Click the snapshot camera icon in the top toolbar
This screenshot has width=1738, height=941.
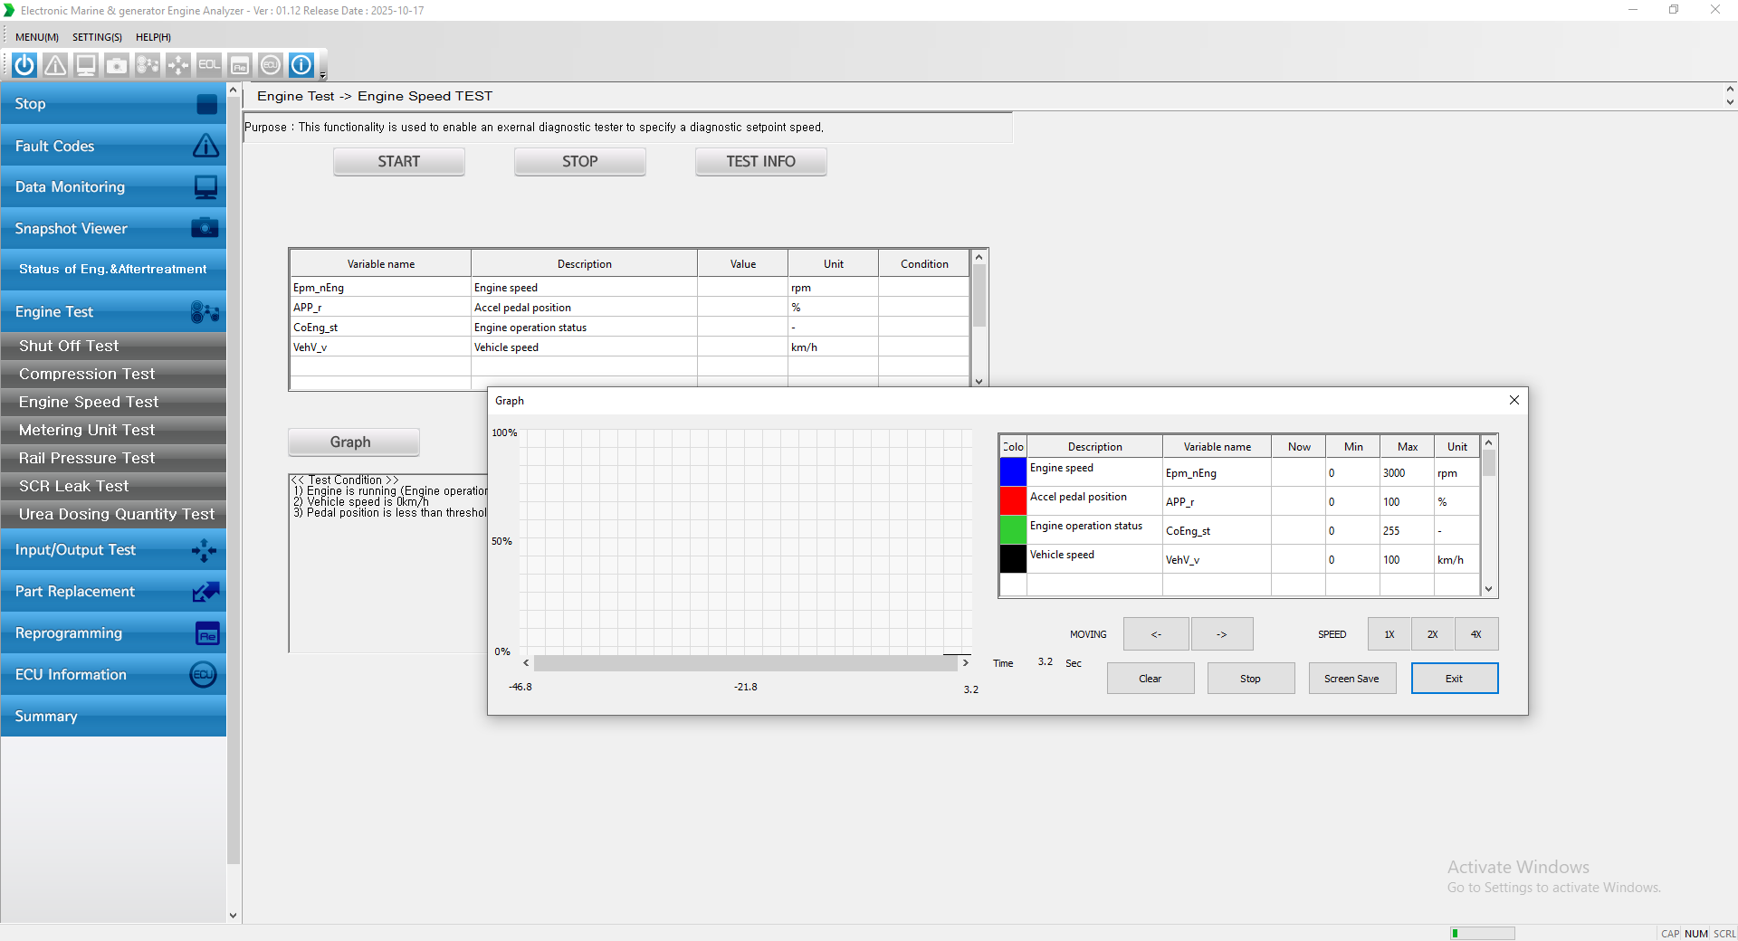point(117,65)
